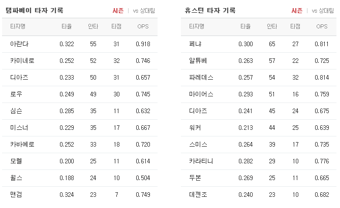The image size is (340, 208).
Task: Select player 카미네로
Action: (22, 61)
